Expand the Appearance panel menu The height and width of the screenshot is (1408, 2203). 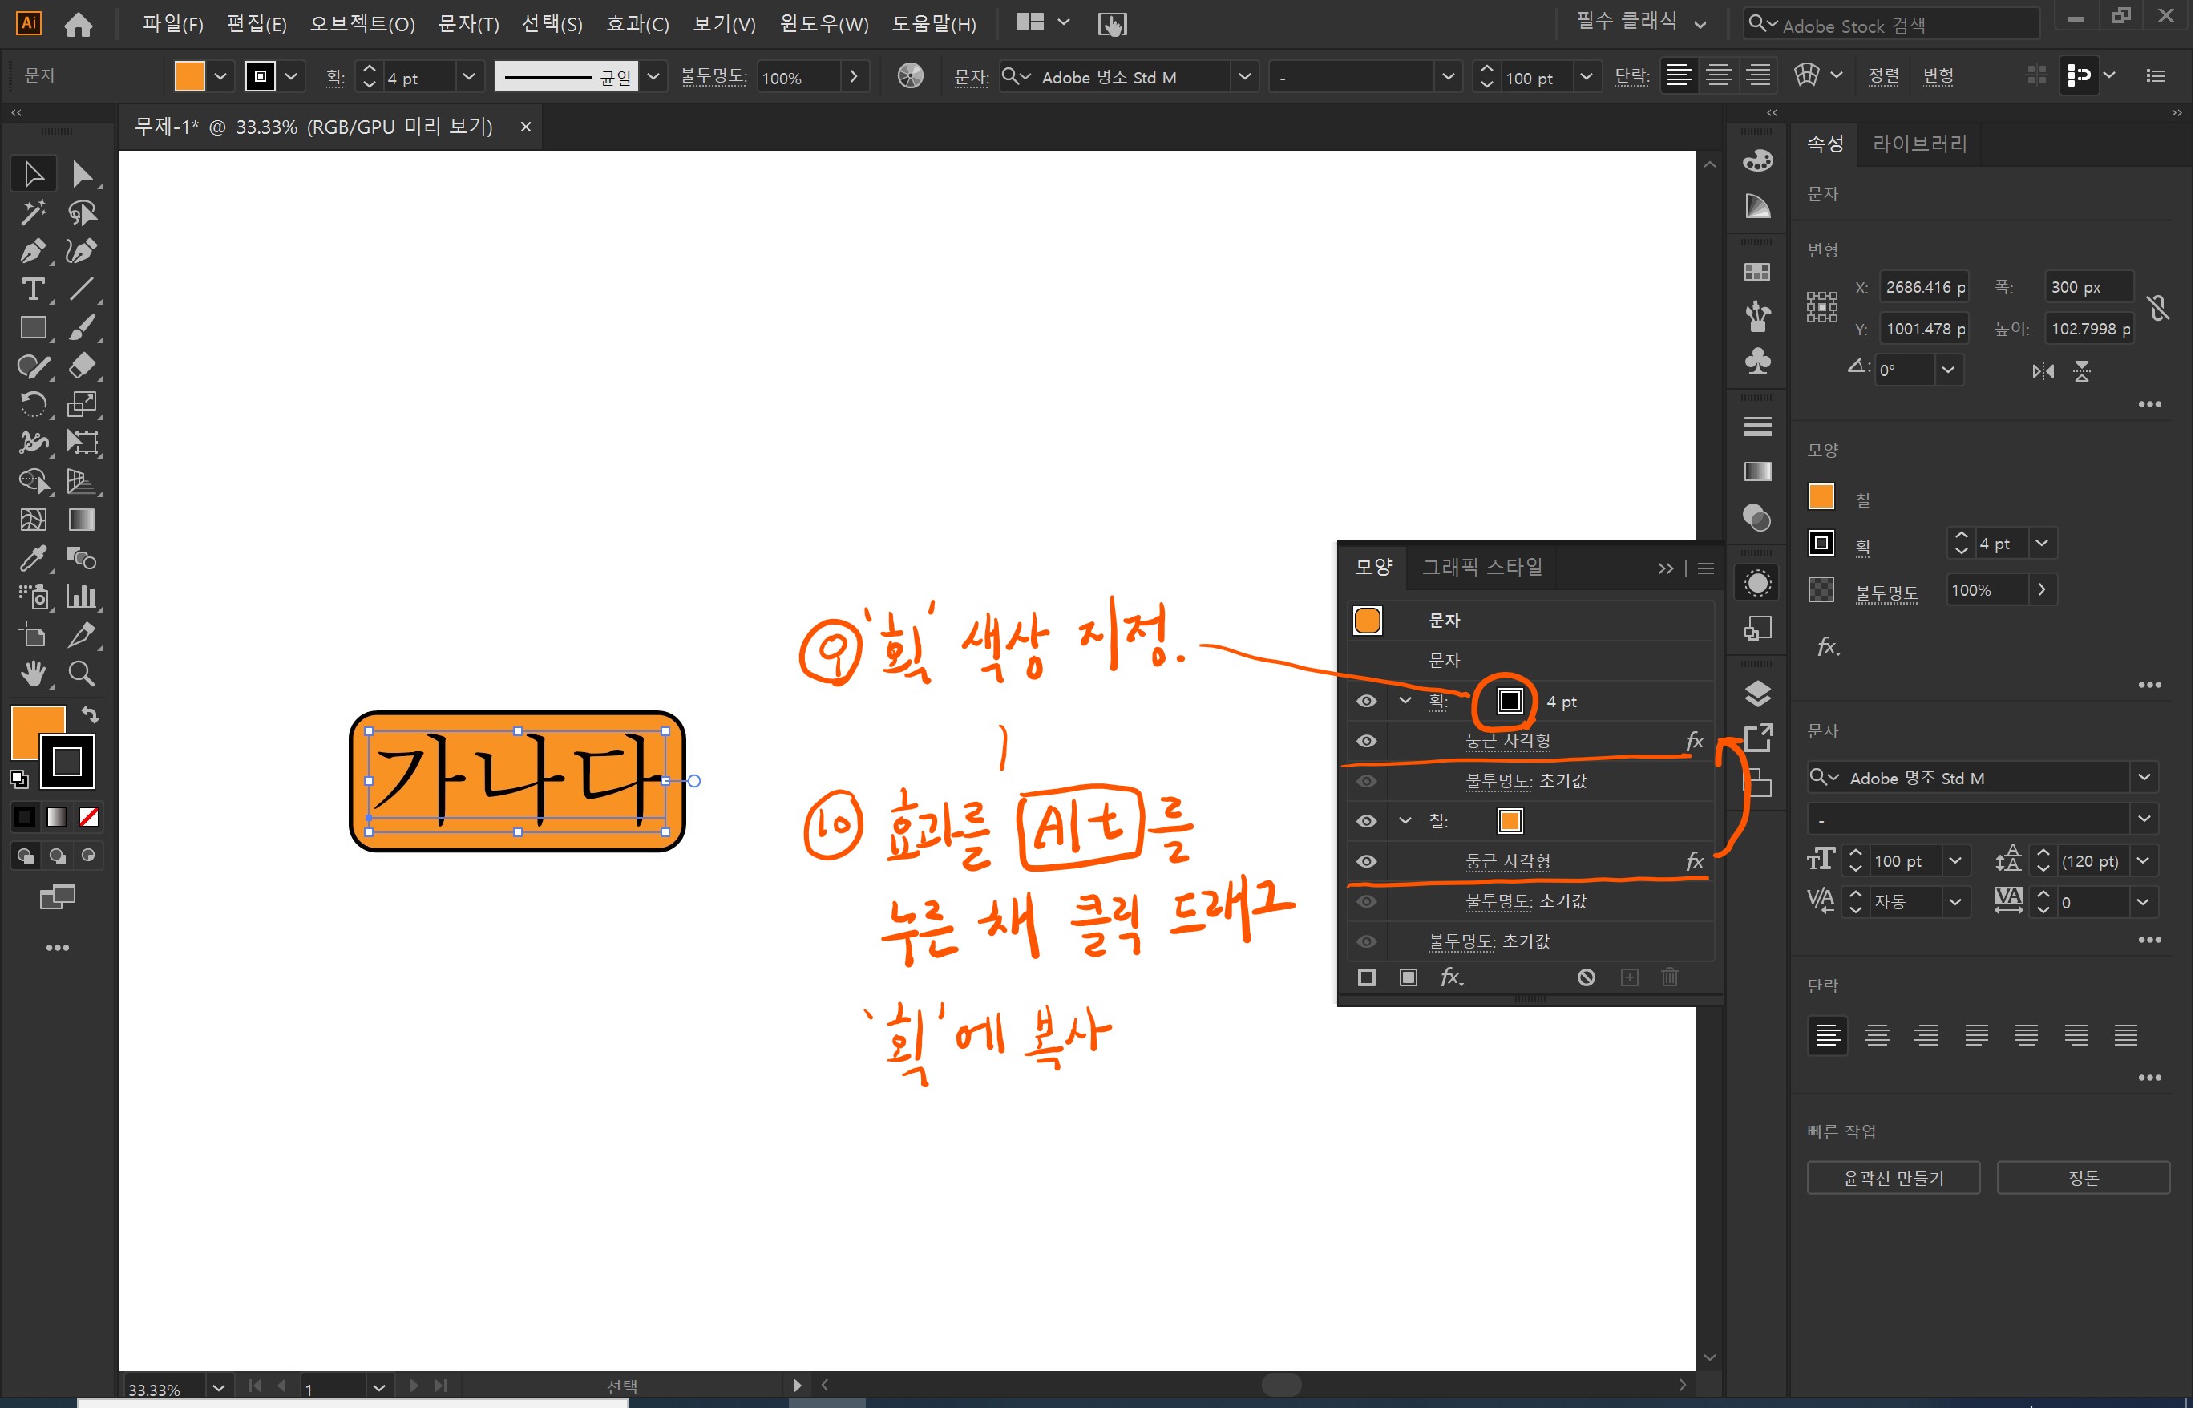pos(1705,568)
